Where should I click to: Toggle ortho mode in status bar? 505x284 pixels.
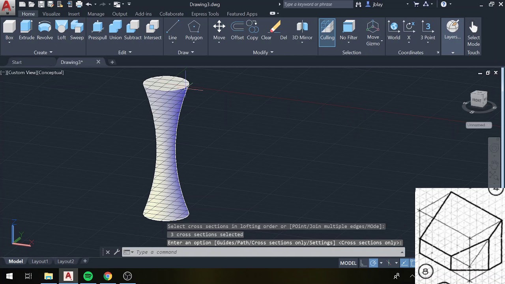[x=363, y=263]
